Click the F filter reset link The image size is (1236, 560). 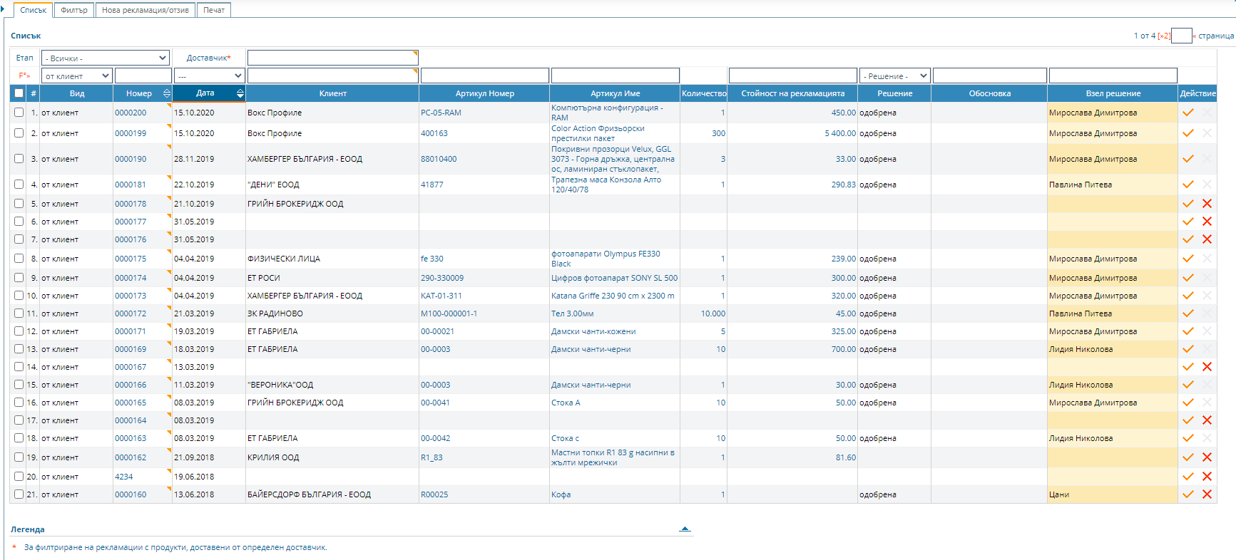point(24,76)
